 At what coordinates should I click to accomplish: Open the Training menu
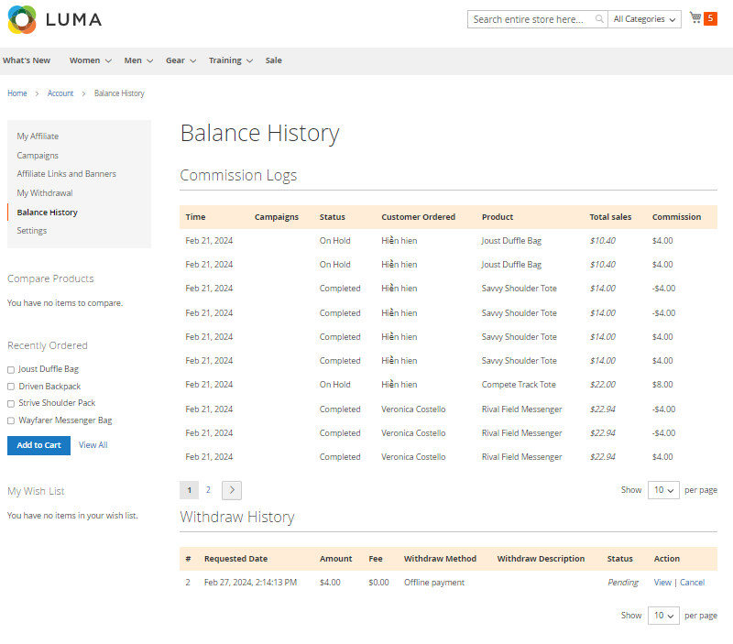coord(230,60)
